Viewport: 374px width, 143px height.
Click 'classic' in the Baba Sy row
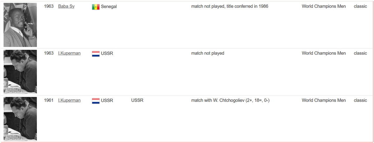[x=360, y=6]
